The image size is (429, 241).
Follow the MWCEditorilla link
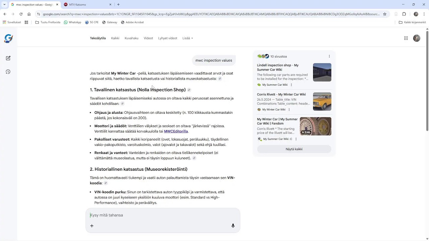[176, 132]
